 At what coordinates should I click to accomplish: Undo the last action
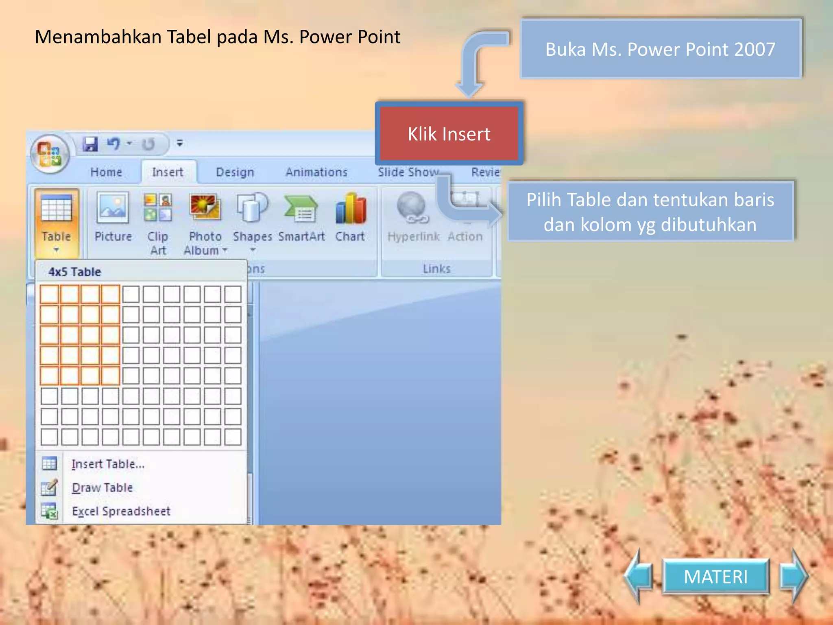click(x=113, y=144)
